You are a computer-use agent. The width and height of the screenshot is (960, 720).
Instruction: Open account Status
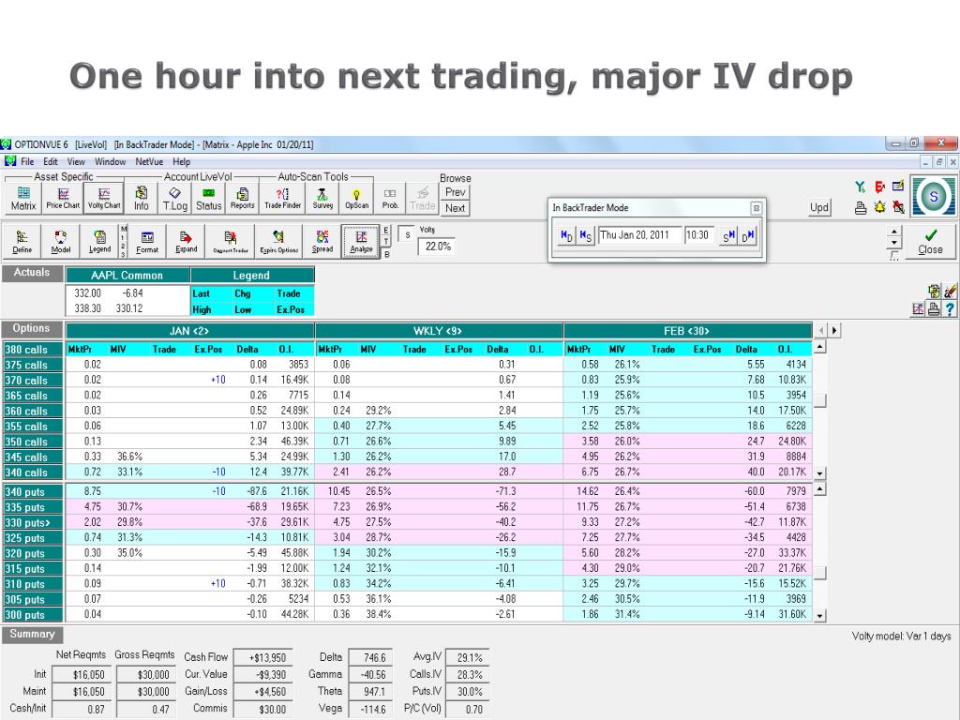208,199
